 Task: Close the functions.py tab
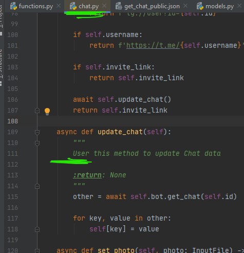click(x=59, y=6)
